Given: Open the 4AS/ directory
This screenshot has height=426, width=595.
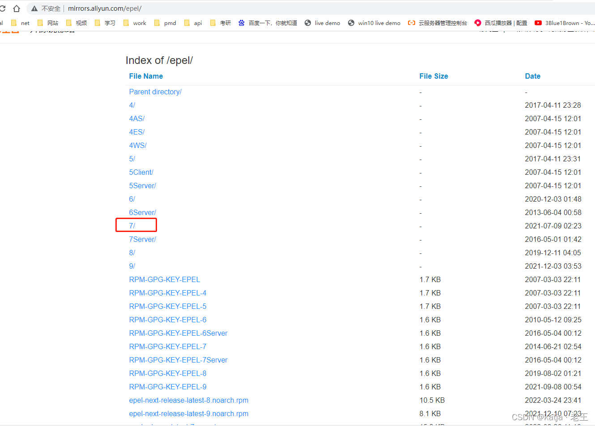Looking at the screenshot, I should (137, 118).
